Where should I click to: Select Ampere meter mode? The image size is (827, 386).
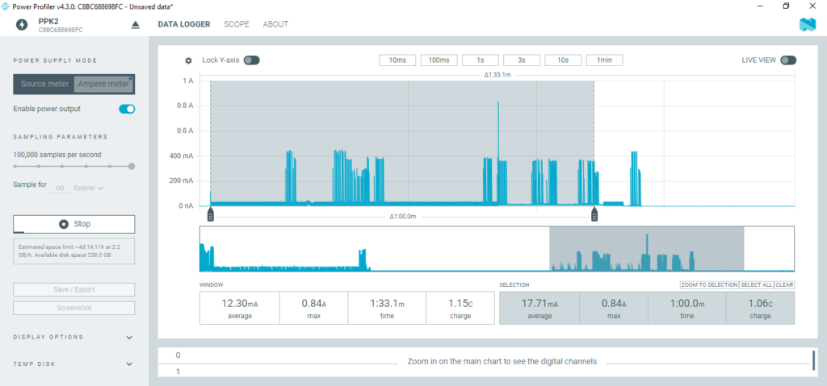(x=103, y=84)
